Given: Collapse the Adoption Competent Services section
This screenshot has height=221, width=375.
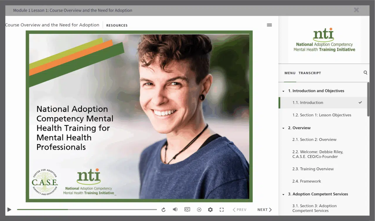Looking at the screenshot, I should point(283,194).
